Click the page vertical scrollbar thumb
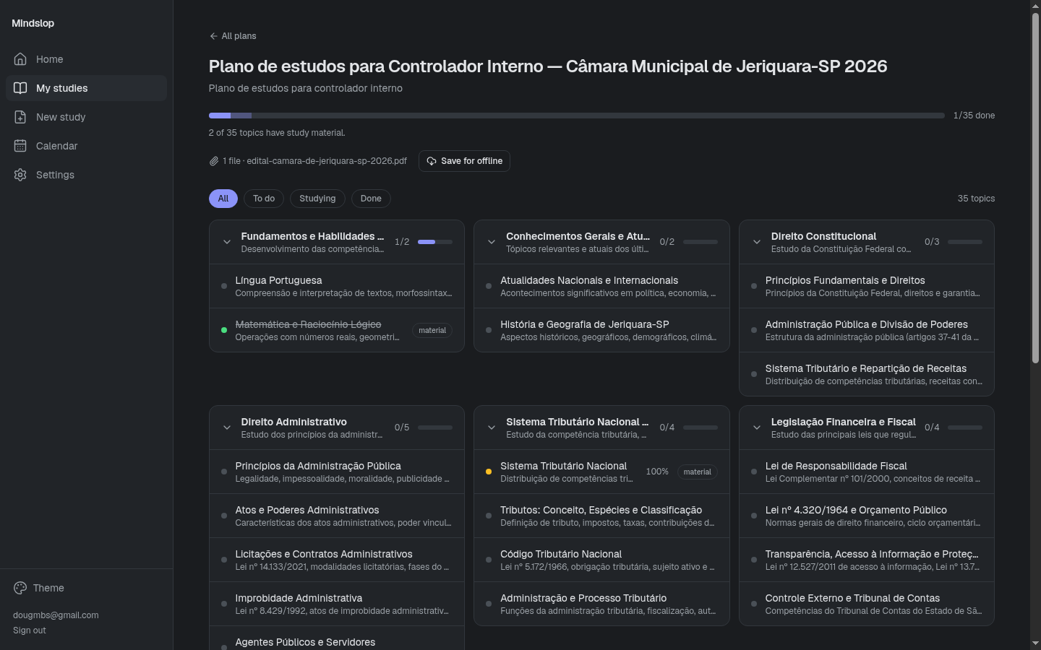Image resolution: width=1041 pixels, height=650 pixels. (1035, 188)
